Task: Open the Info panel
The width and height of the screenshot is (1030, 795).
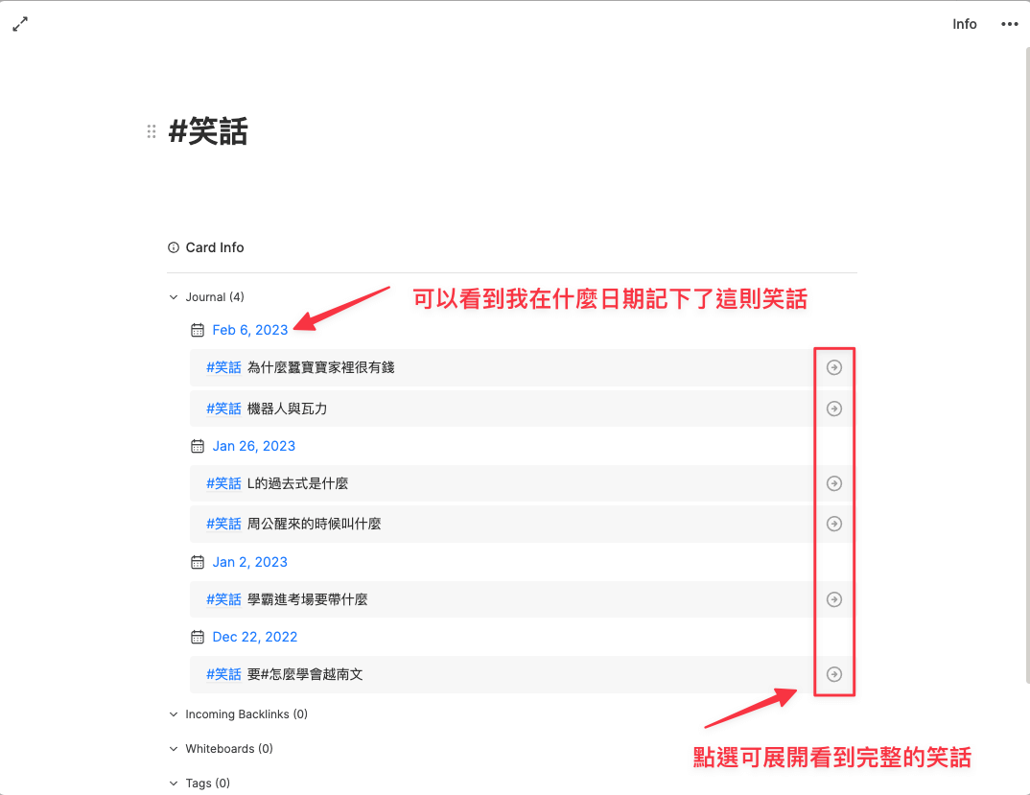Action: [x=964, y=24]
